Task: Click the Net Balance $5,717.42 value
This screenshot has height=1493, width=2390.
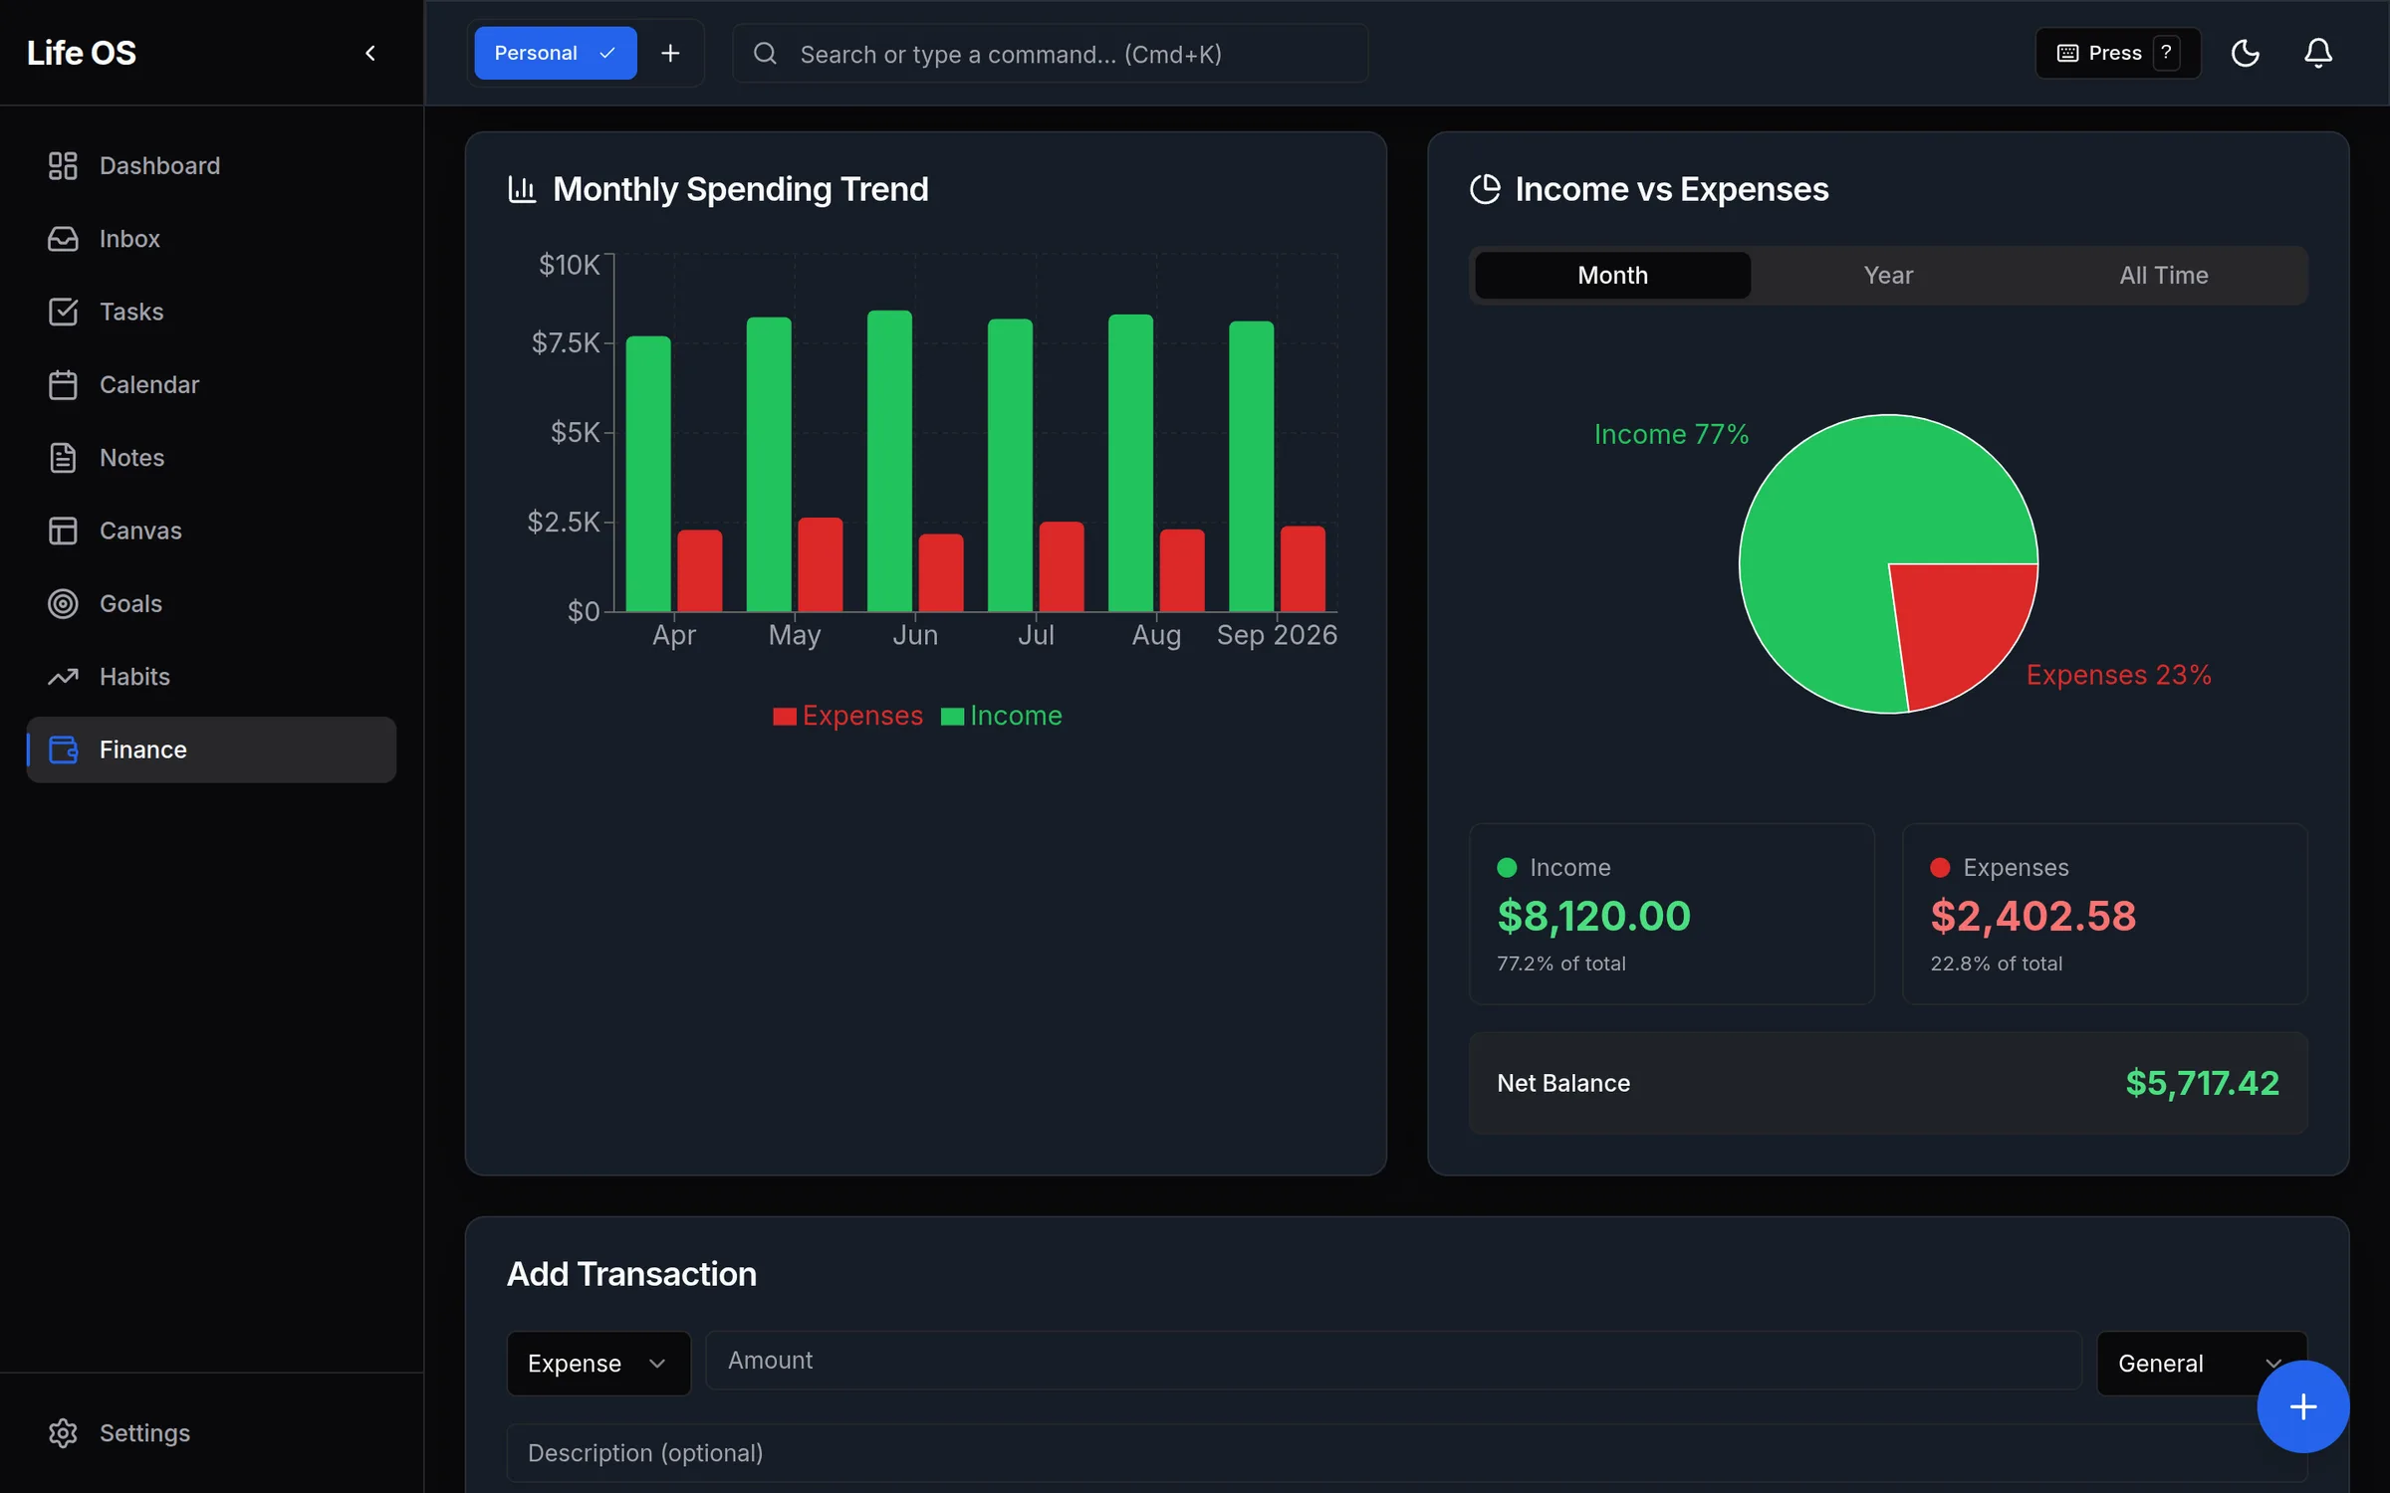Action: click(x=2202, y=1083)
